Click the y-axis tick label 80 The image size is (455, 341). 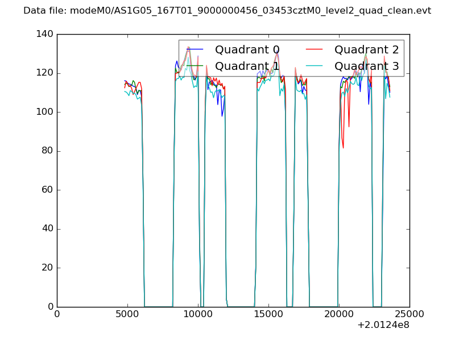point(49,151)
